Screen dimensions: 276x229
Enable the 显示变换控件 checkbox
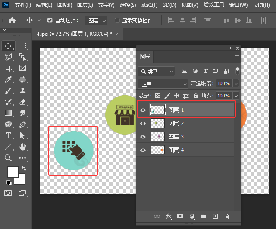click(x=117, y=20)
